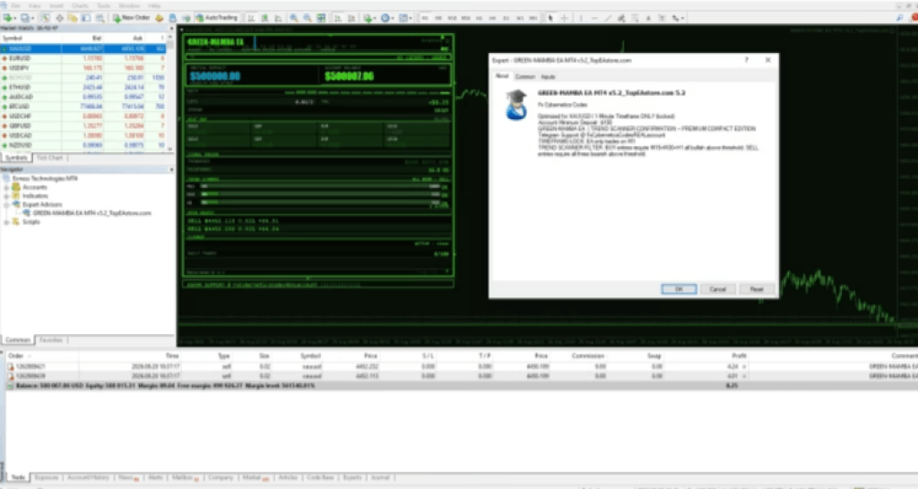Viewport: 918px width, 489px height.
Task: Click the New Order toolbar button
Action: (131, 18)
